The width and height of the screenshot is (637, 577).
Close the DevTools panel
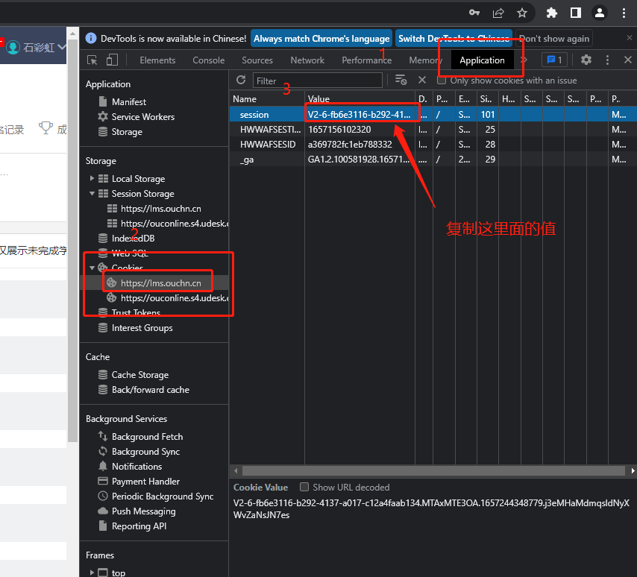coord(627,60)
